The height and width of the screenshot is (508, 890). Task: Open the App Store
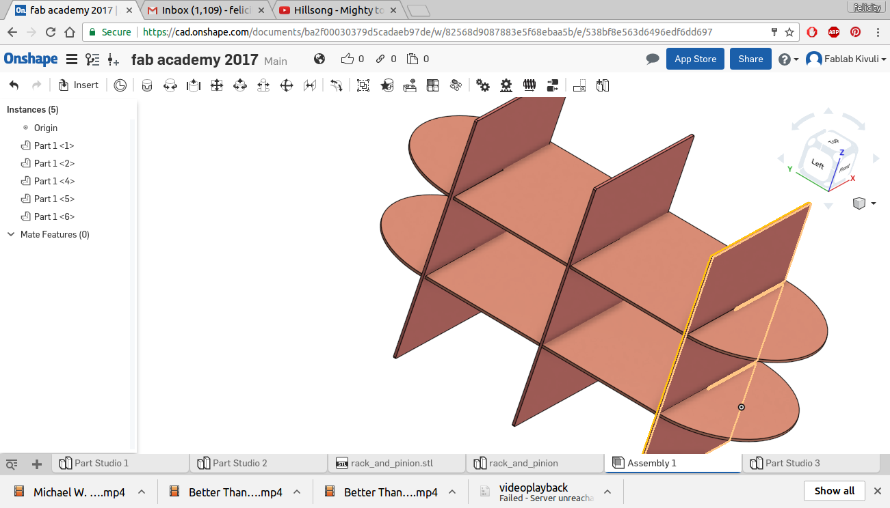click(x=695, y=59)
